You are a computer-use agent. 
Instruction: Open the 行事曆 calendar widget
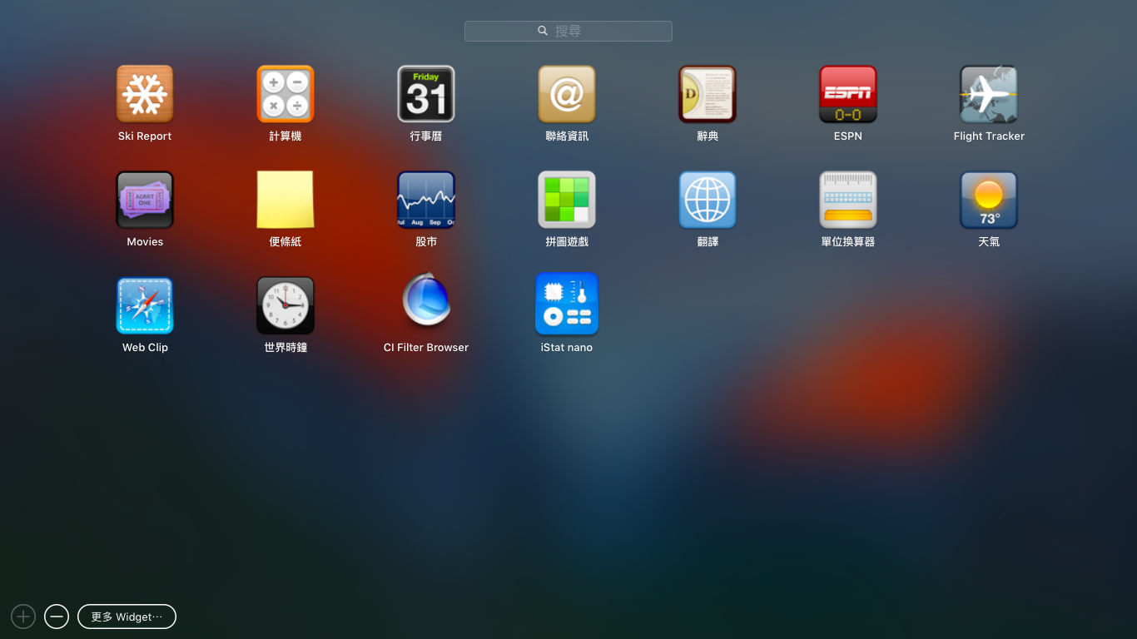(426, 94)
